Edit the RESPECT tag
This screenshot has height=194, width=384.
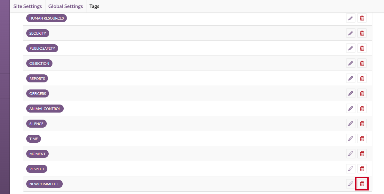point(351,169)
